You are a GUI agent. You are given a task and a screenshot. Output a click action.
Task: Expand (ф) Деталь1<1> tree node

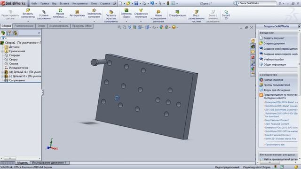click(x=2, y=72)
